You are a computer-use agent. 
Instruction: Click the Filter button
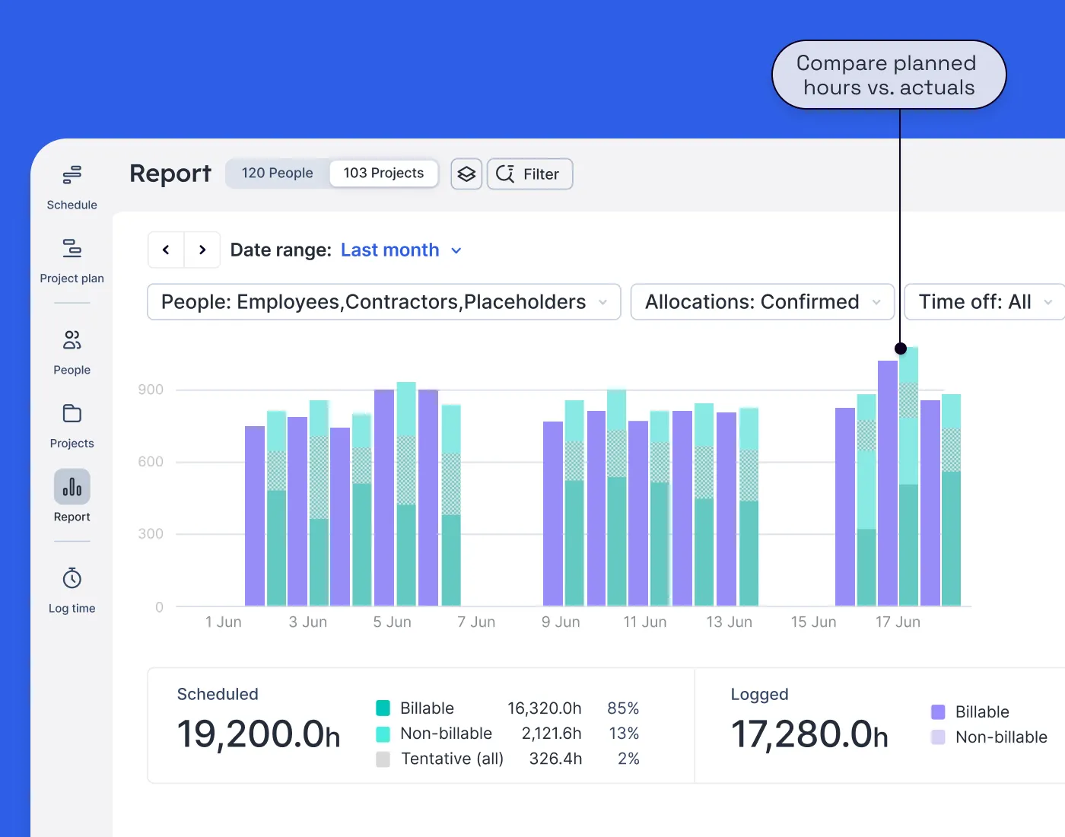coord(529,174)
